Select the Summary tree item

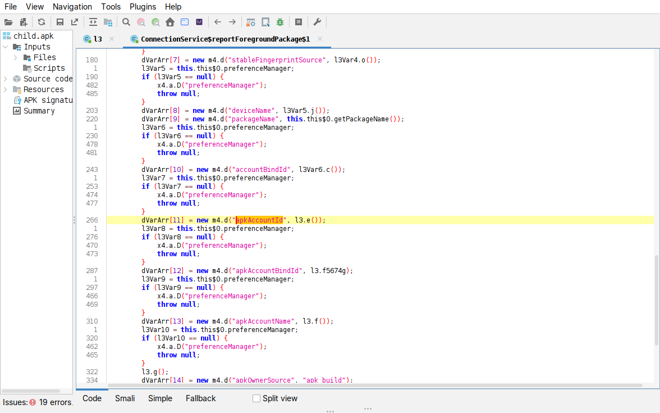[39, 111]
